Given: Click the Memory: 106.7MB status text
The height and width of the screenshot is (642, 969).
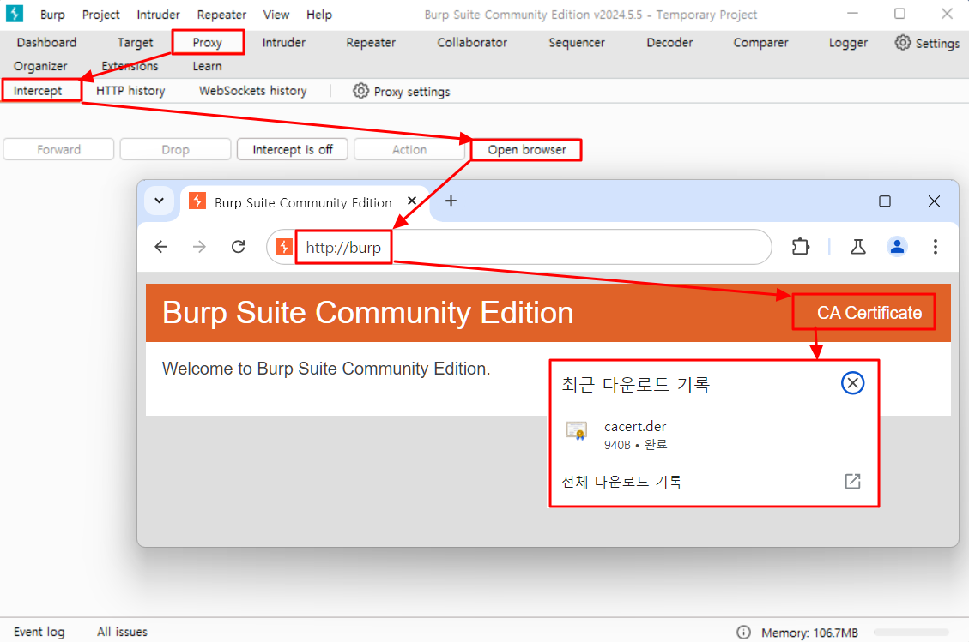Looking at the screenshot, I should 809,632.
